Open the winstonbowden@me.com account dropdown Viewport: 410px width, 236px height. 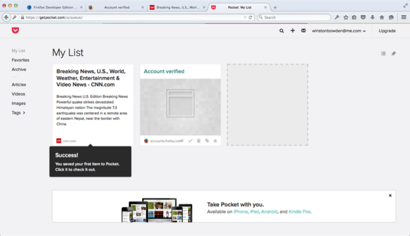click(x=339, y=30)
